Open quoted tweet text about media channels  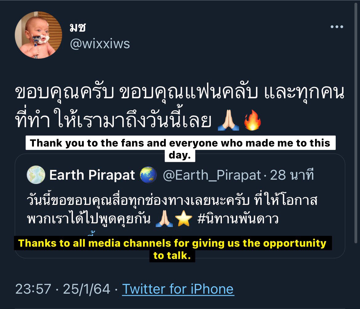[x=172, y=209]
